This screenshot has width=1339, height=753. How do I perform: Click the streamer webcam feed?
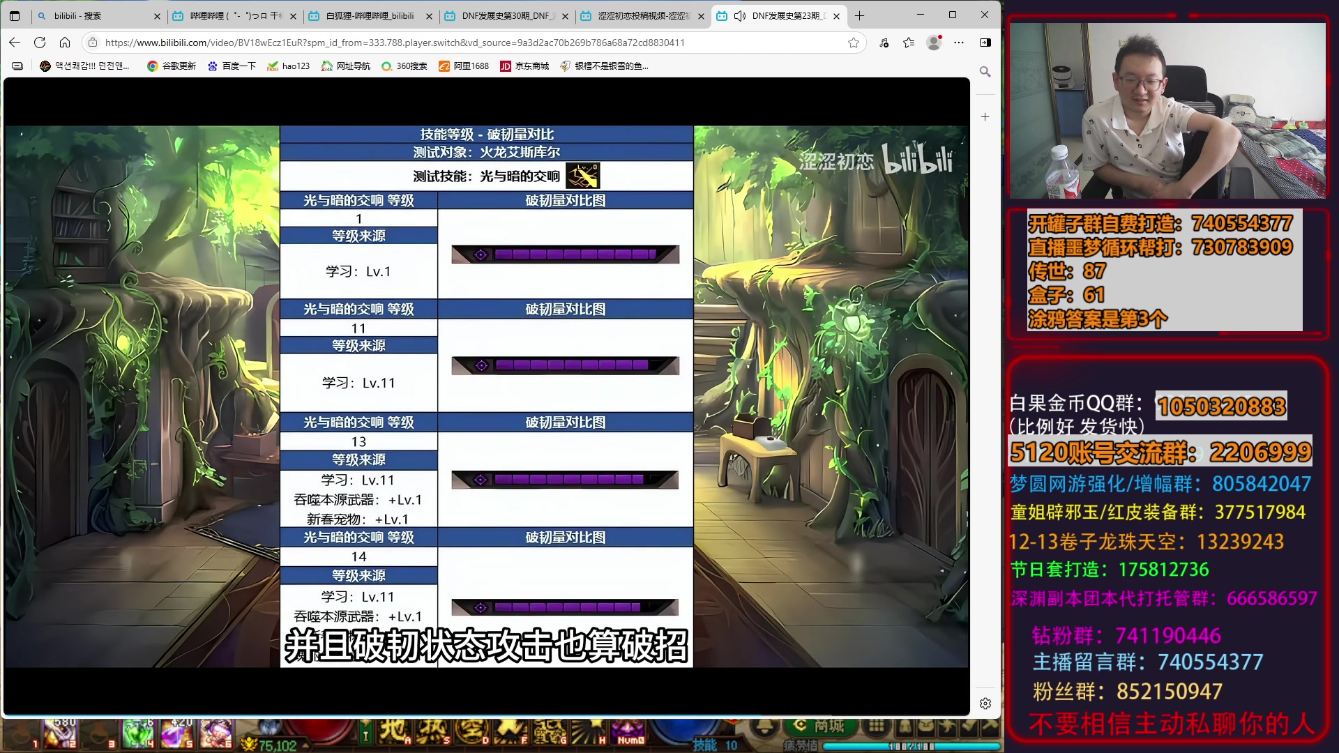(x=1167, y=110)
